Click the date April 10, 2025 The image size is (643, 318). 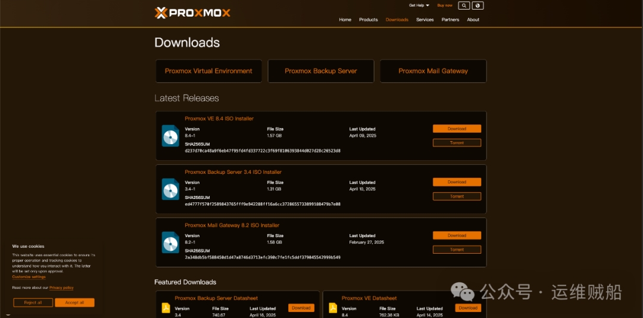click(363, 189)
